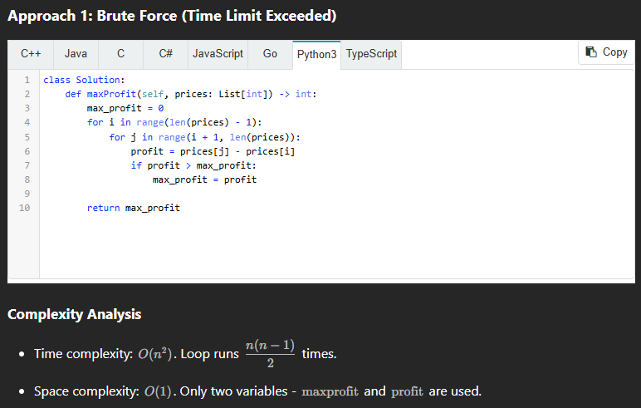
Task: Click line number 10 in gutter
Action: (x=25, y=208)
